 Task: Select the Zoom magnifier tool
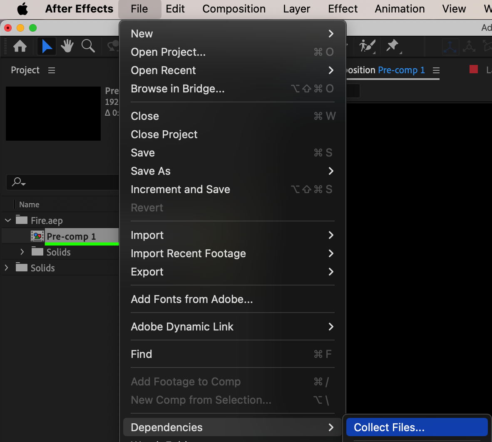pos(88,46)
